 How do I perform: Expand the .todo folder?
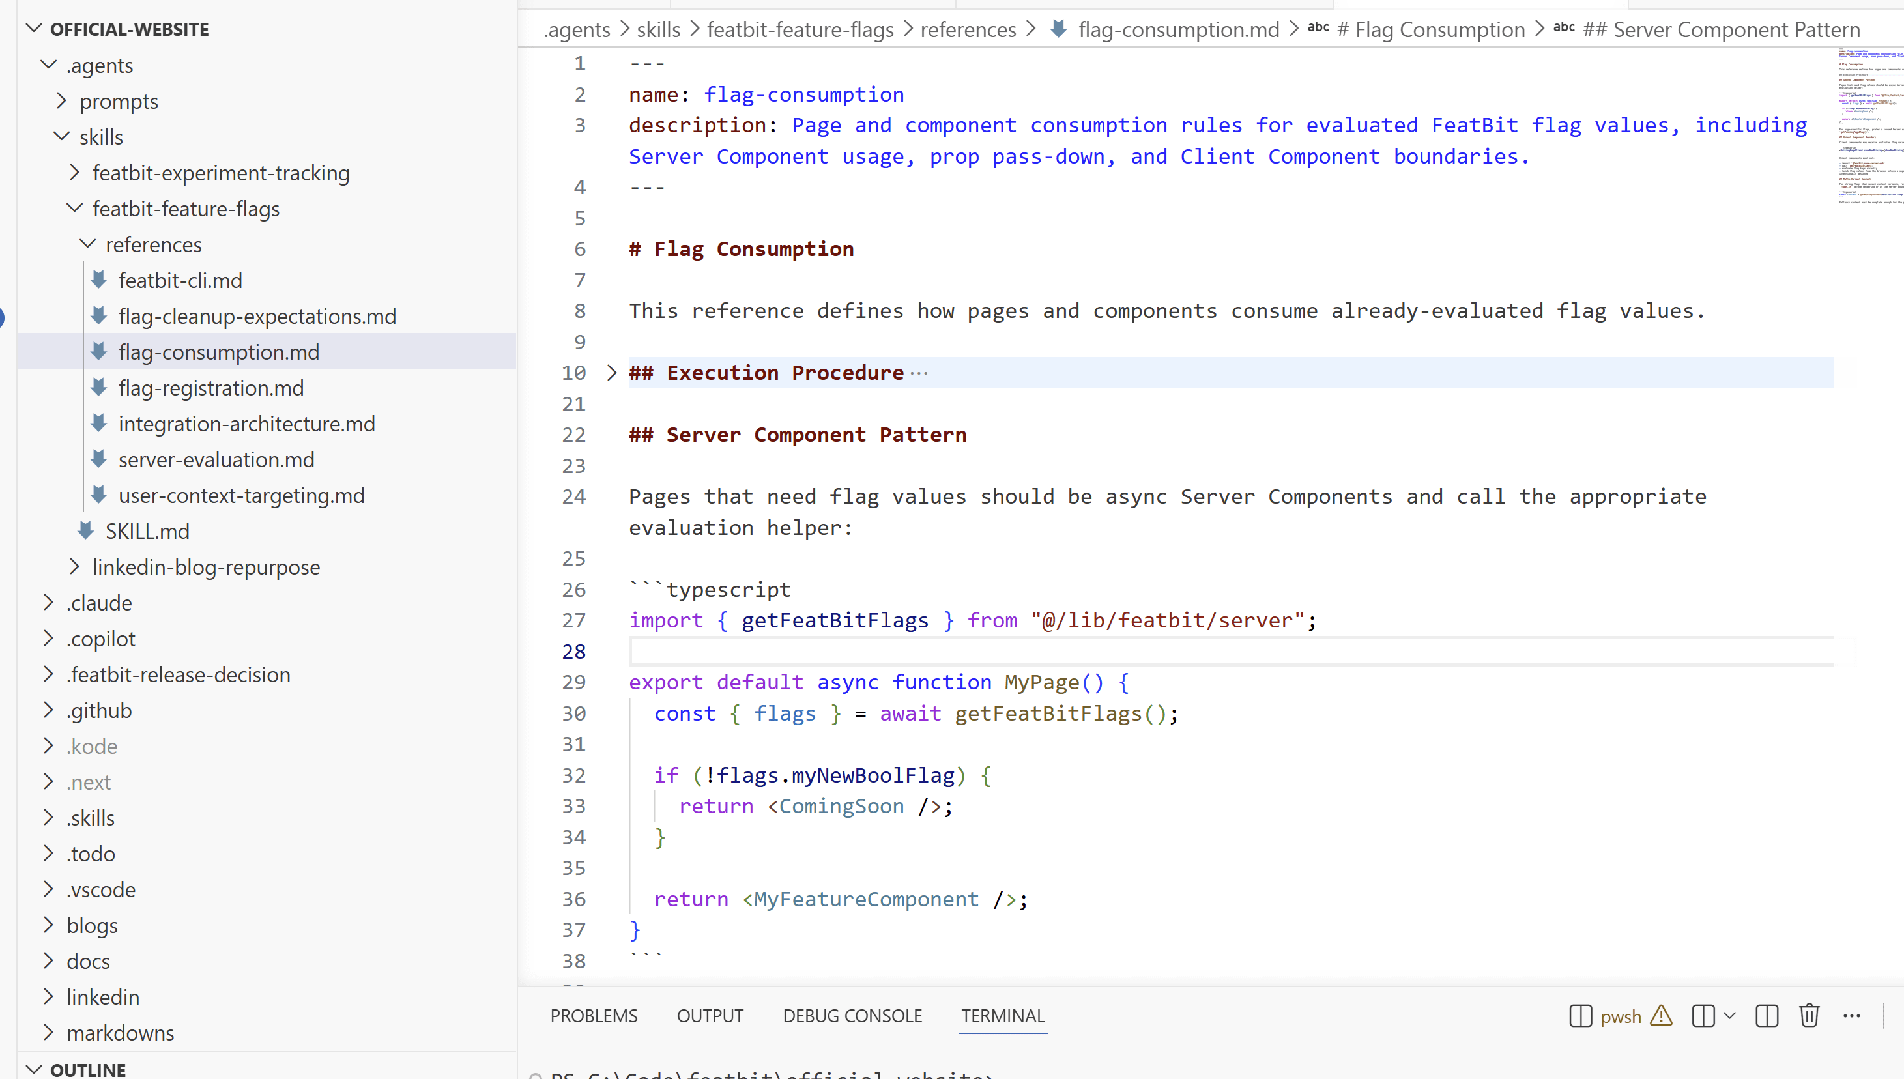coord(49,853)
